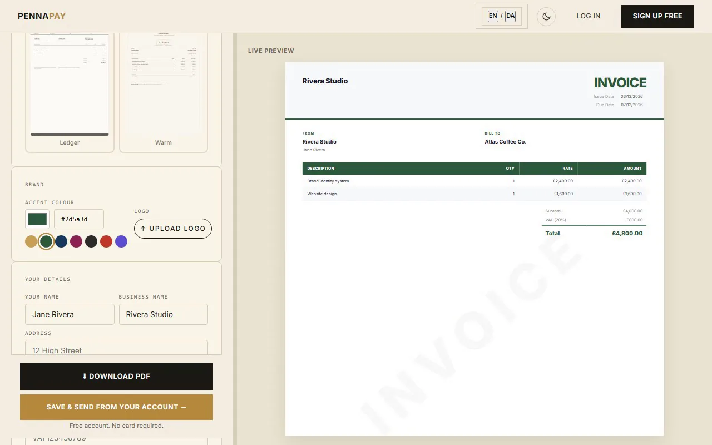Click the VAT (20%) label
This screenshot has height=445, width=712.
[556, 220]
